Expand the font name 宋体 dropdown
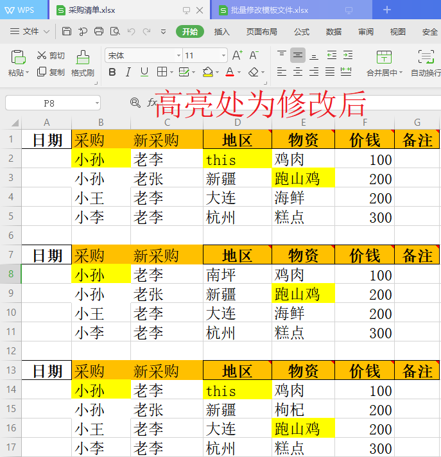Viewport: 441px width, 457px height. pyautogui.click(x=178, y=55)
